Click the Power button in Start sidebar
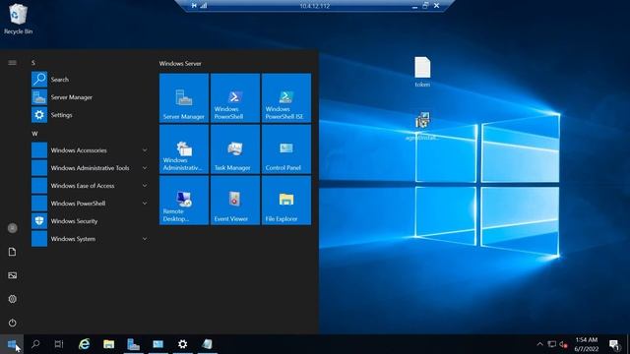The width and height of the screenshot is (630, 354). pyautogui.click(x=12, y=323)
